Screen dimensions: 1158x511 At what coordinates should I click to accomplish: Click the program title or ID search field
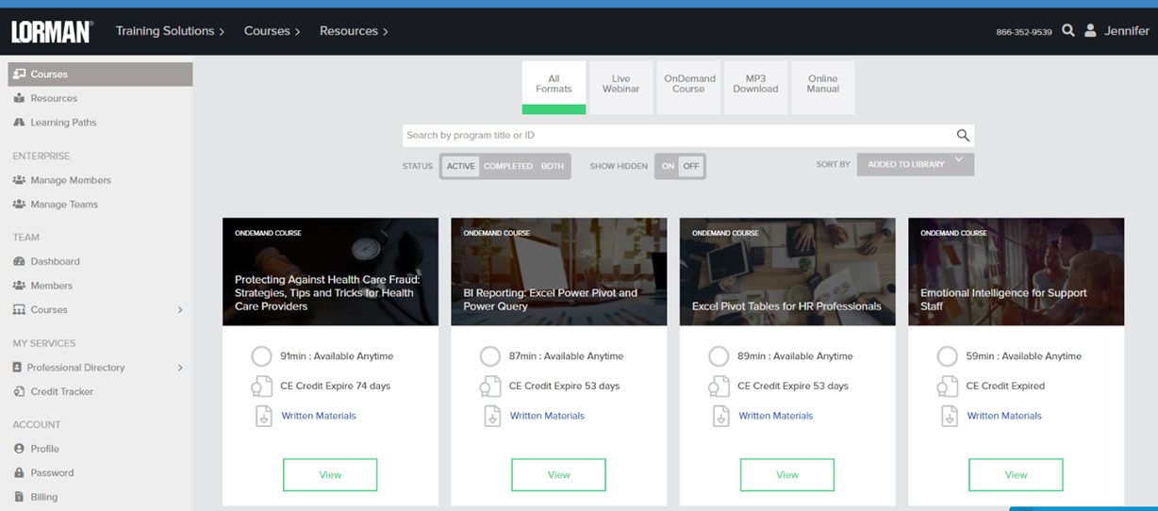674,136
